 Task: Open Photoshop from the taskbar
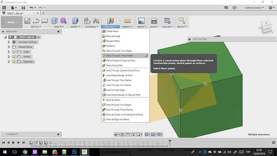74,152
